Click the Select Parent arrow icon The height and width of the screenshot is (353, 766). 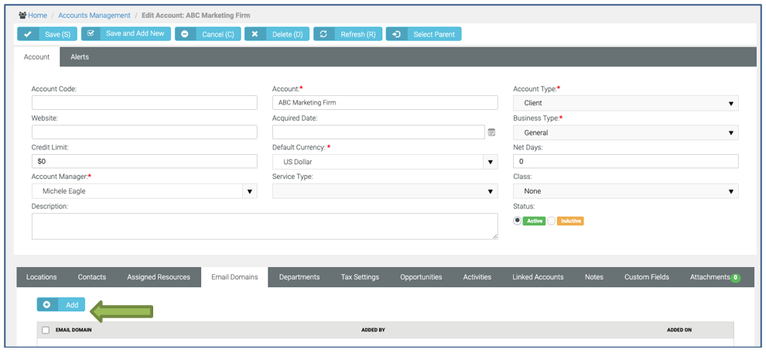(x=396, y=34)
